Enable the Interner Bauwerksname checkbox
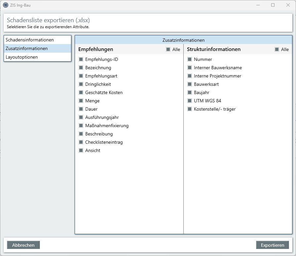 point(190,68)
